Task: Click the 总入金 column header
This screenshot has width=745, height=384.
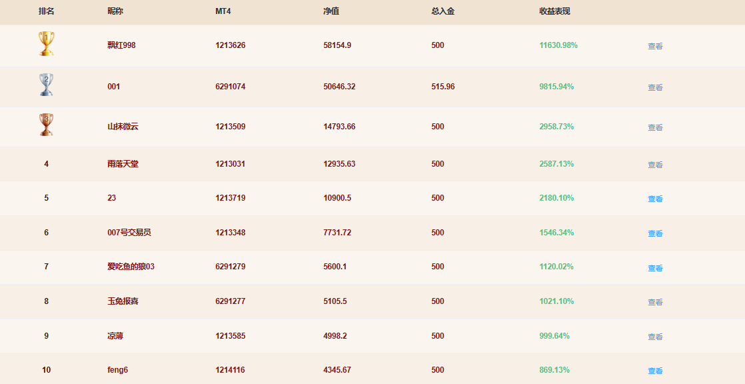Action: 443,11
